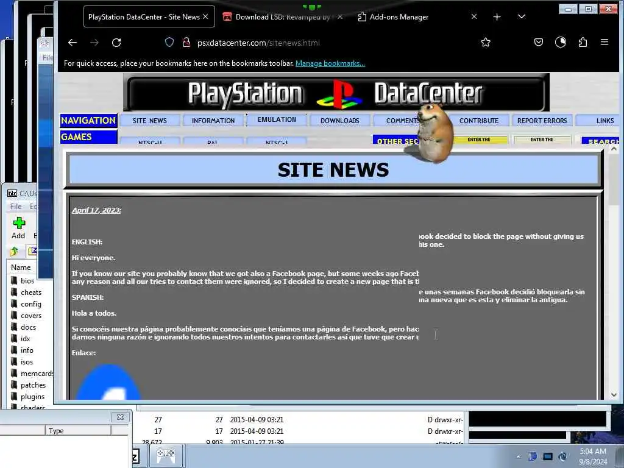
Task: Select the memcards folder in 7-Zip
Action: pyautogui.click(x=32, y=373)
